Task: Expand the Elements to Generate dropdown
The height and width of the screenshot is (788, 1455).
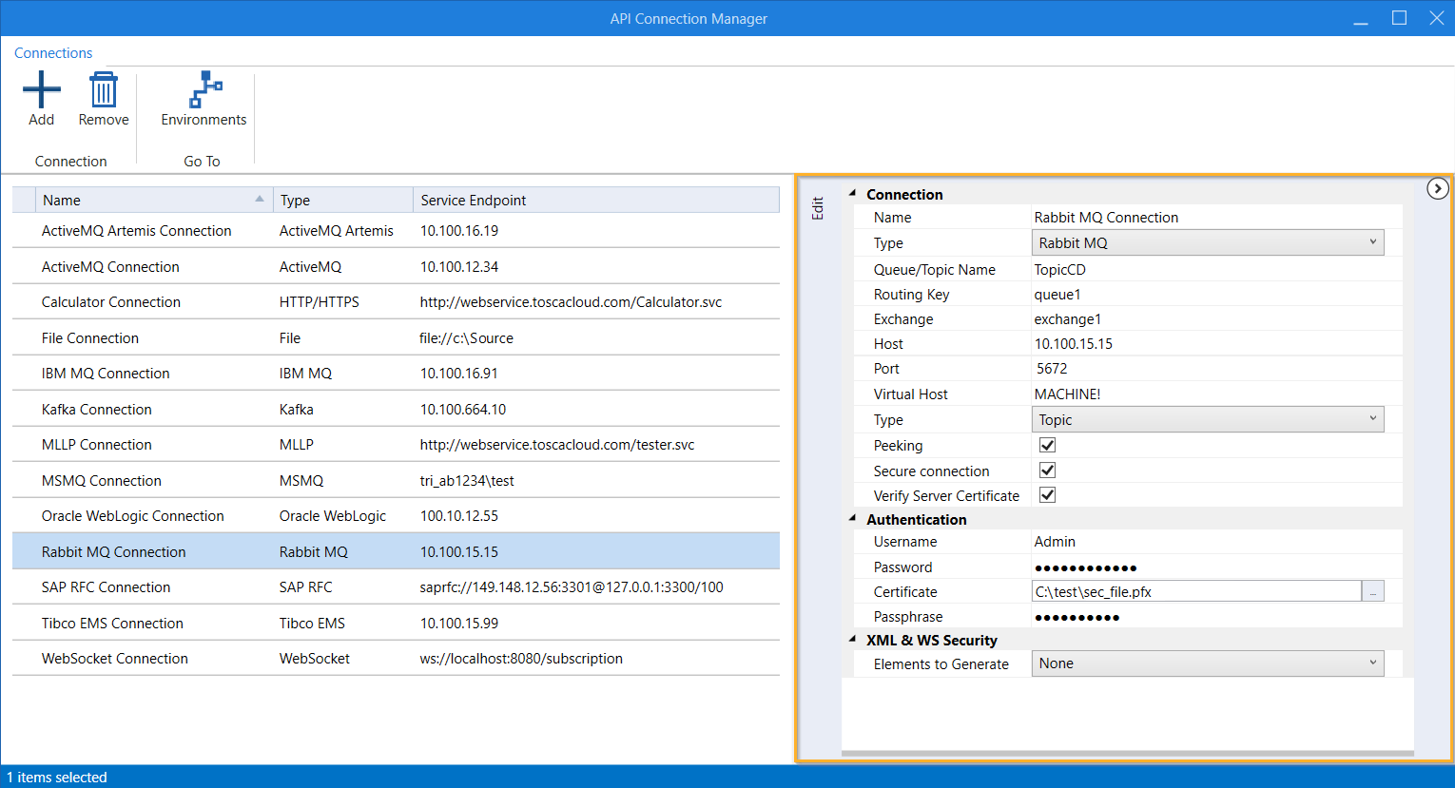Action: [1207, 663]
